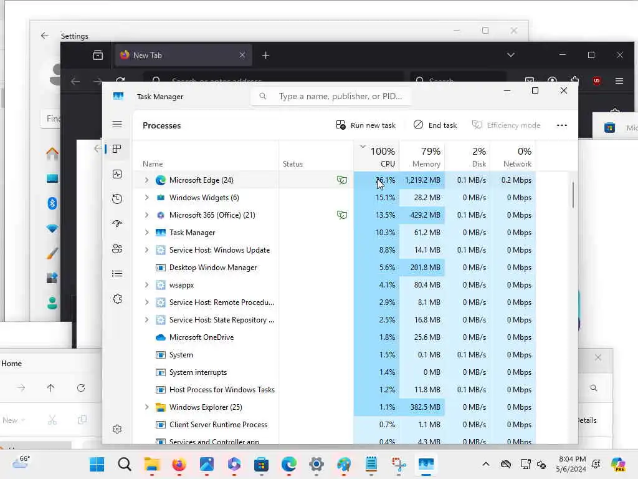This screenshot has height=479, width=638.
Task: Select Client Server Runtime Process row
Action: (335, 425)
